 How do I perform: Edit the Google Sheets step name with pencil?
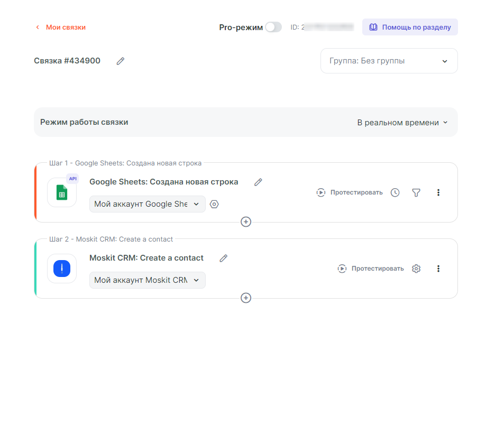pos(258,182)
